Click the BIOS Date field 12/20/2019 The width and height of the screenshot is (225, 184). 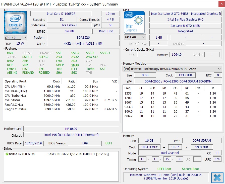pyautogui.click(x=34, y=143)
